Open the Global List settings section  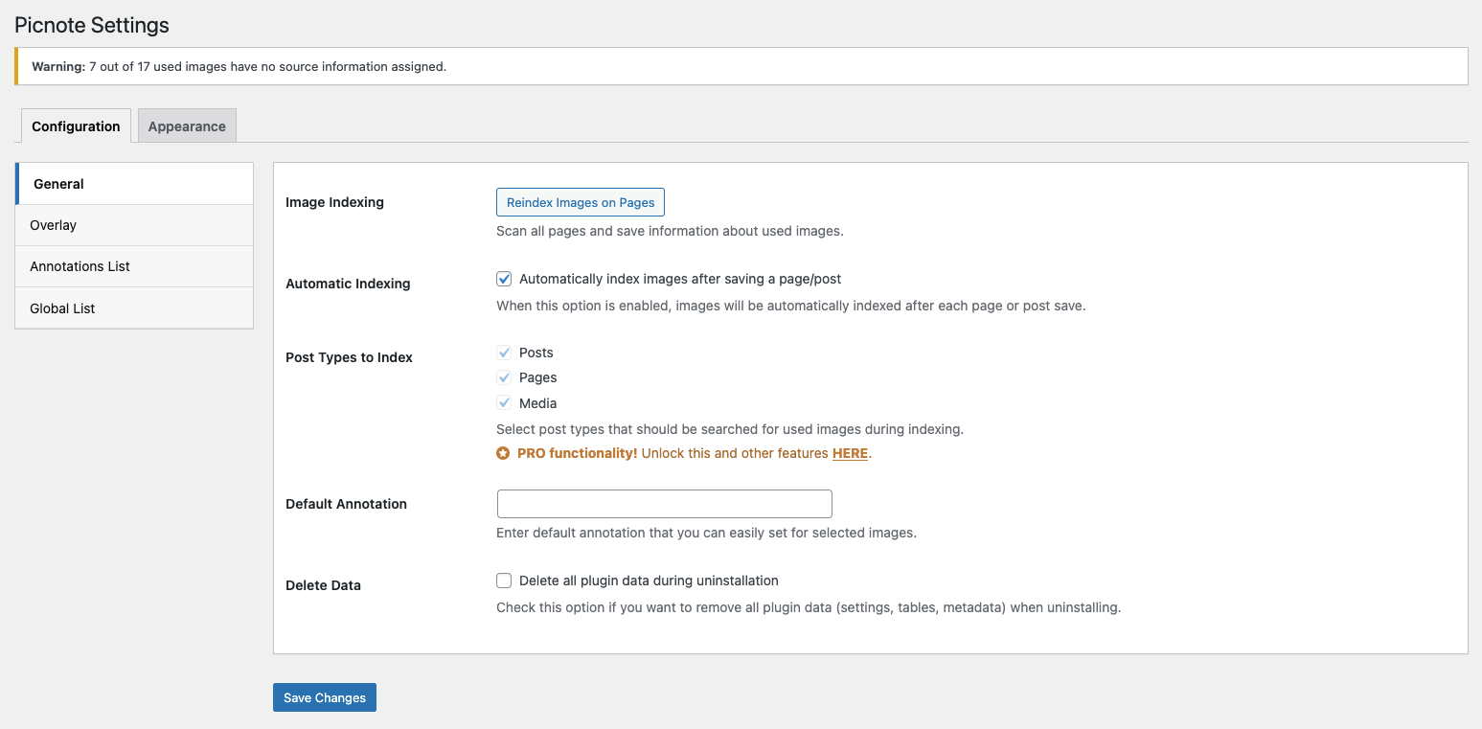pos(62,308)
